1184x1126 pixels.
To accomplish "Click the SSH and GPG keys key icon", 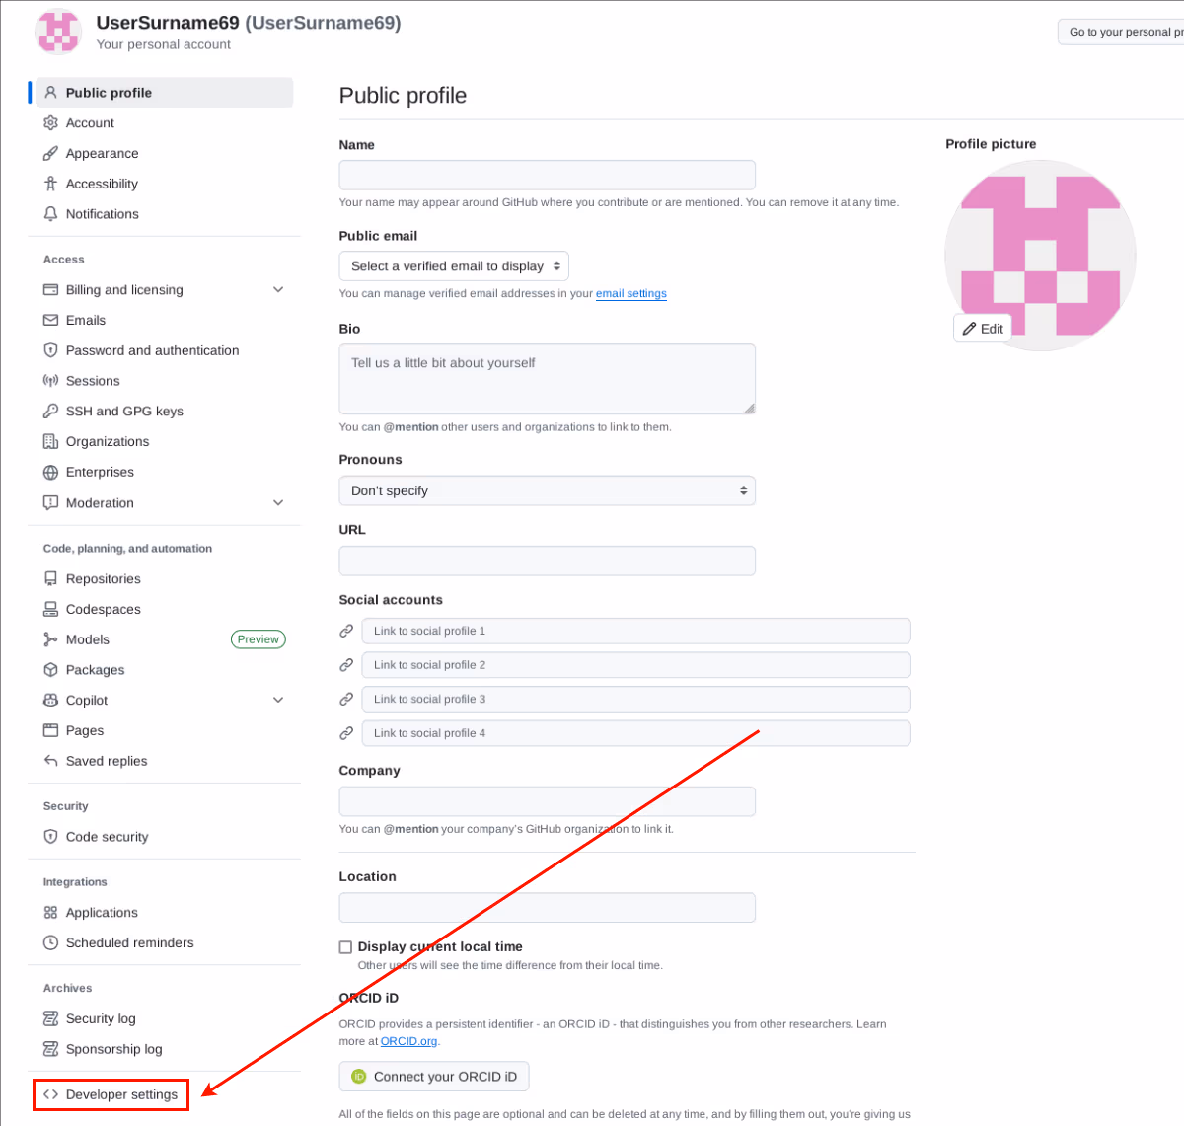I will [x=50, y=412].
